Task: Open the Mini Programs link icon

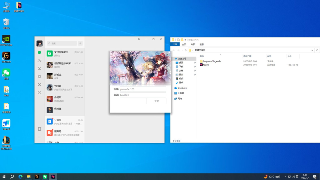Action: coord(39,92)
